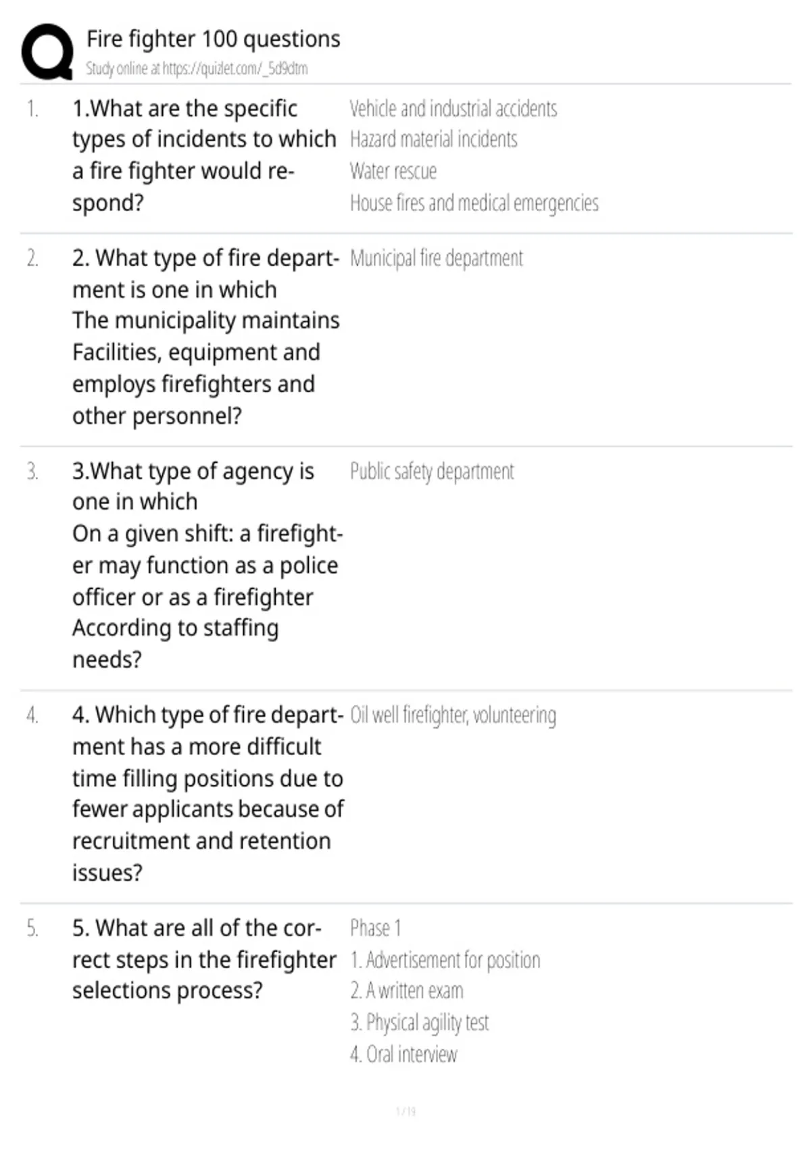Screen dimensions: 811x1149
Task: Click the page indicator 1/19
Action: 405,1111
